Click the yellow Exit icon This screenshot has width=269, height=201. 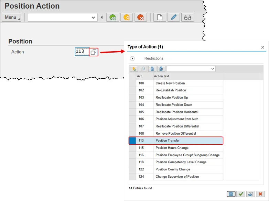click(x=127, y=17)
